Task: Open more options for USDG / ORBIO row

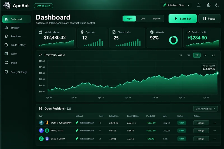Action: pyautogui.click(x=214, y=139)
